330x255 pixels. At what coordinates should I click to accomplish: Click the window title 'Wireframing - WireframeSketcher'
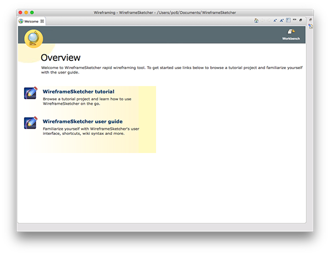tap(165, 13)
